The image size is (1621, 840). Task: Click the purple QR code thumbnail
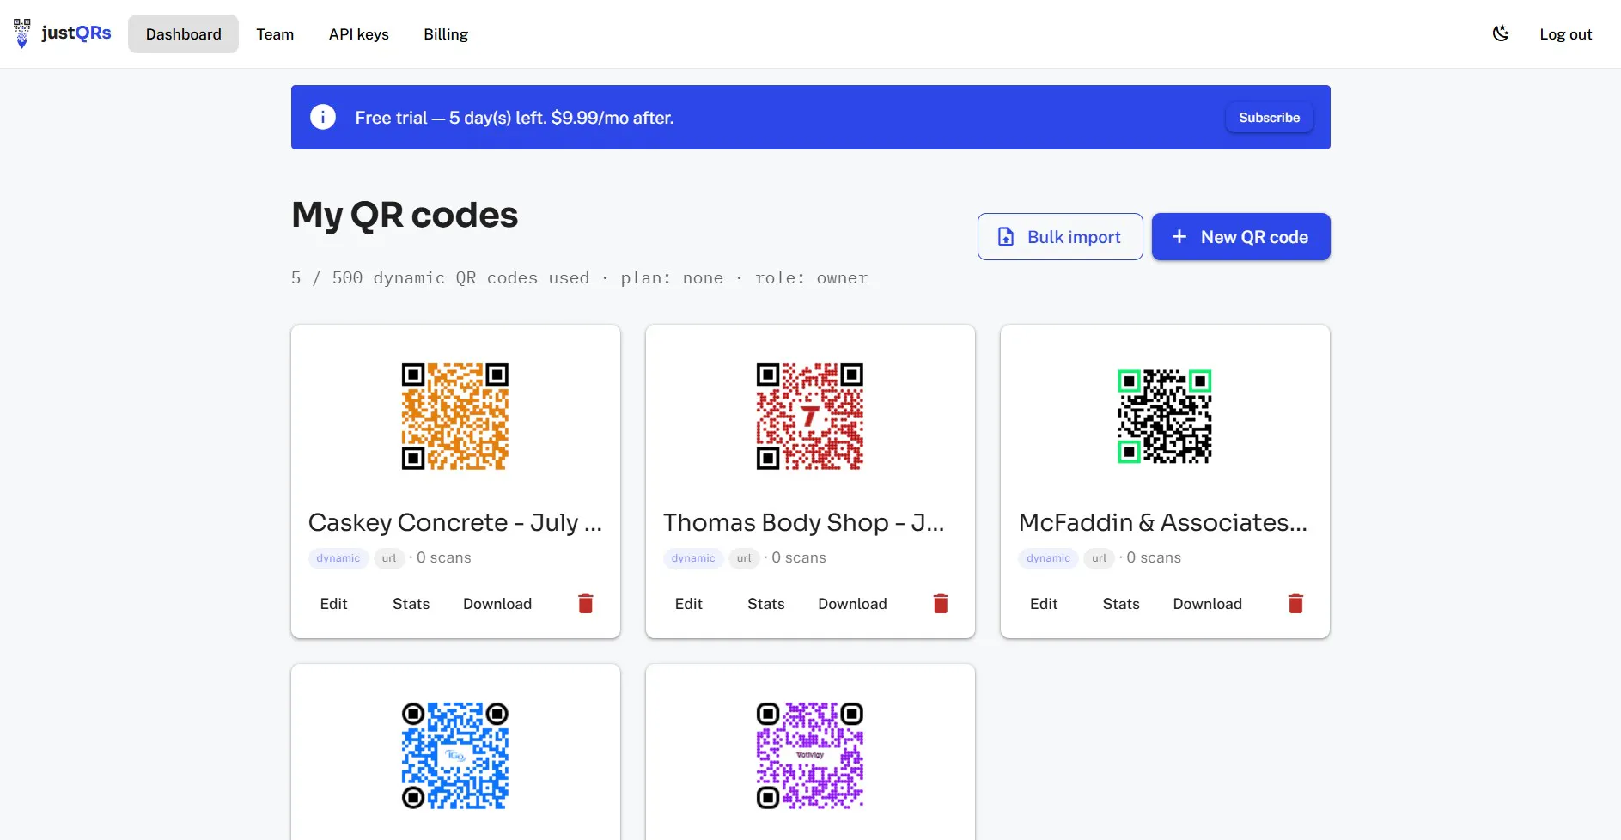(810, 755)
